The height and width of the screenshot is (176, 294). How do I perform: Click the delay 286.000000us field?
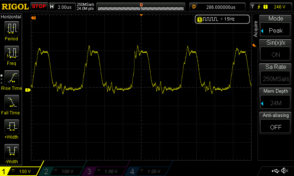coord(217,7)
